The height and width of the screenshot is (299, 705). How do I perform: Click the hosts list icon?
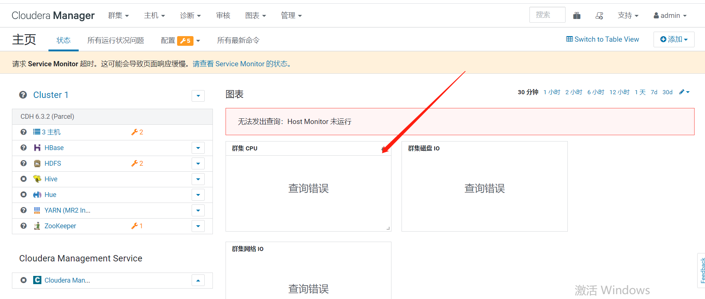coord(37,132)
